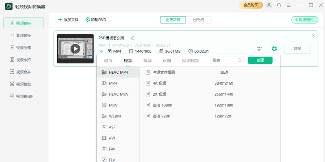Open the user account avatar icon
This screenshot has height=162, width=325.
(269, 5)
